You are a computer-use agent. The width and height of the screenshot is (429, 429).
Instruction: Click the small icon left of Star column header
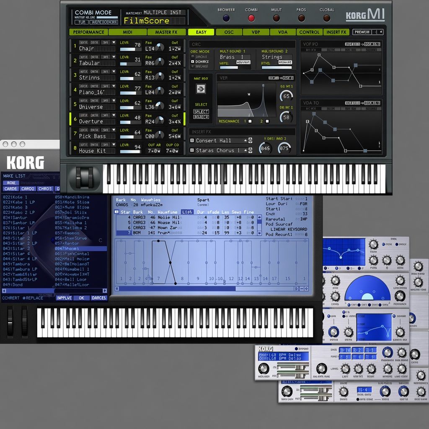[116, 212]
